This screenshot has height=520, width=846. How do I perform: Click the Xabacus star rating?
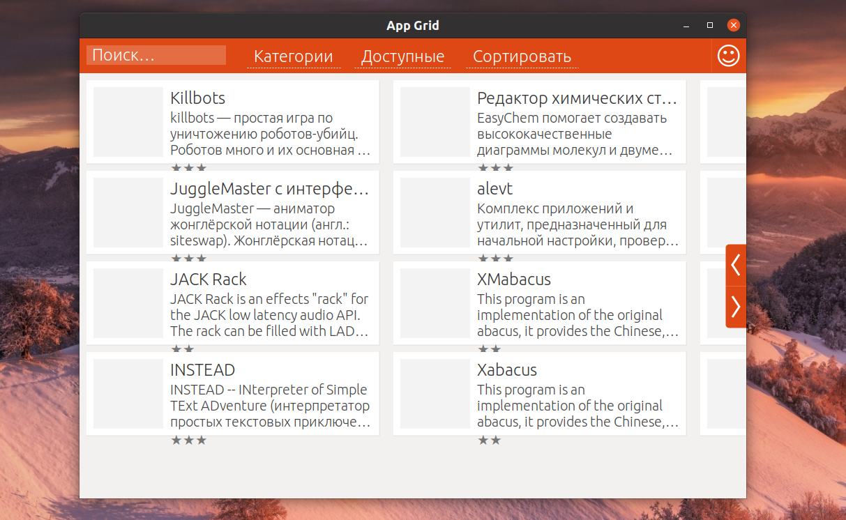tap(490, 440)
